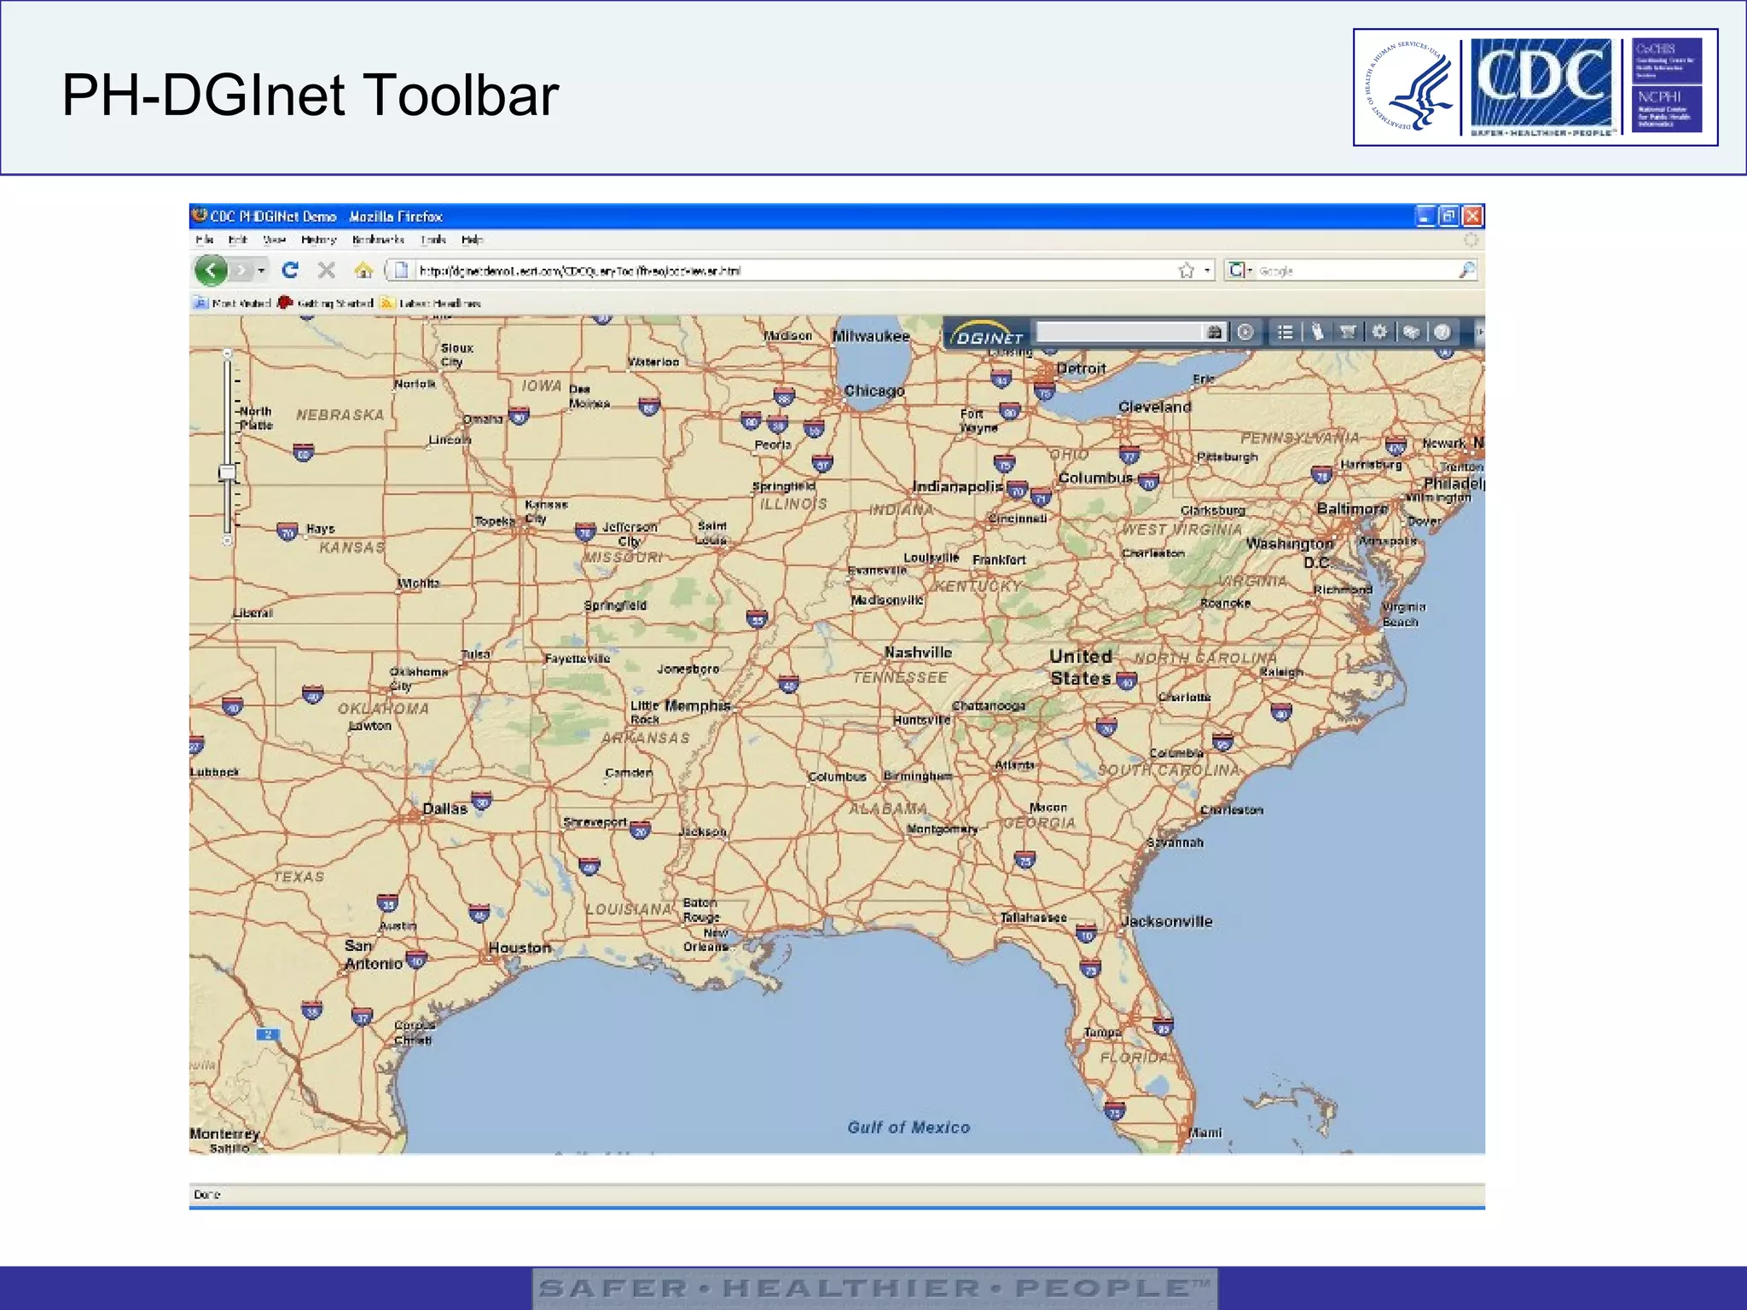Viewport: 1747px width, 1310px height.
Task: Reload the page with the refresh icon
Action: click(x=290, y=270)
